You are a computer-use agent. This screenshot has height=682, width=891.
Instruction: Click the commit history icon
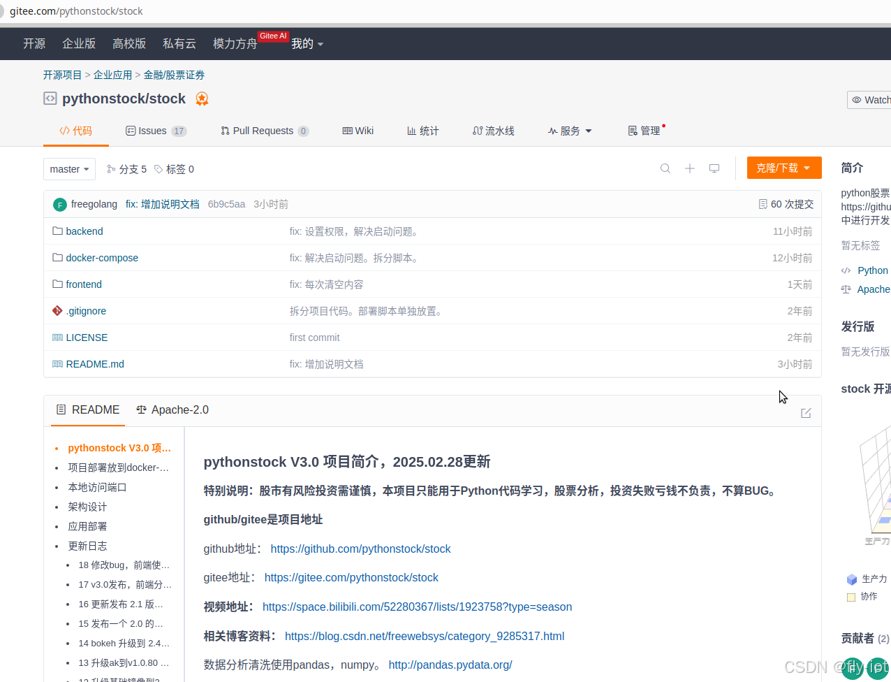click(x=763, y=204)
